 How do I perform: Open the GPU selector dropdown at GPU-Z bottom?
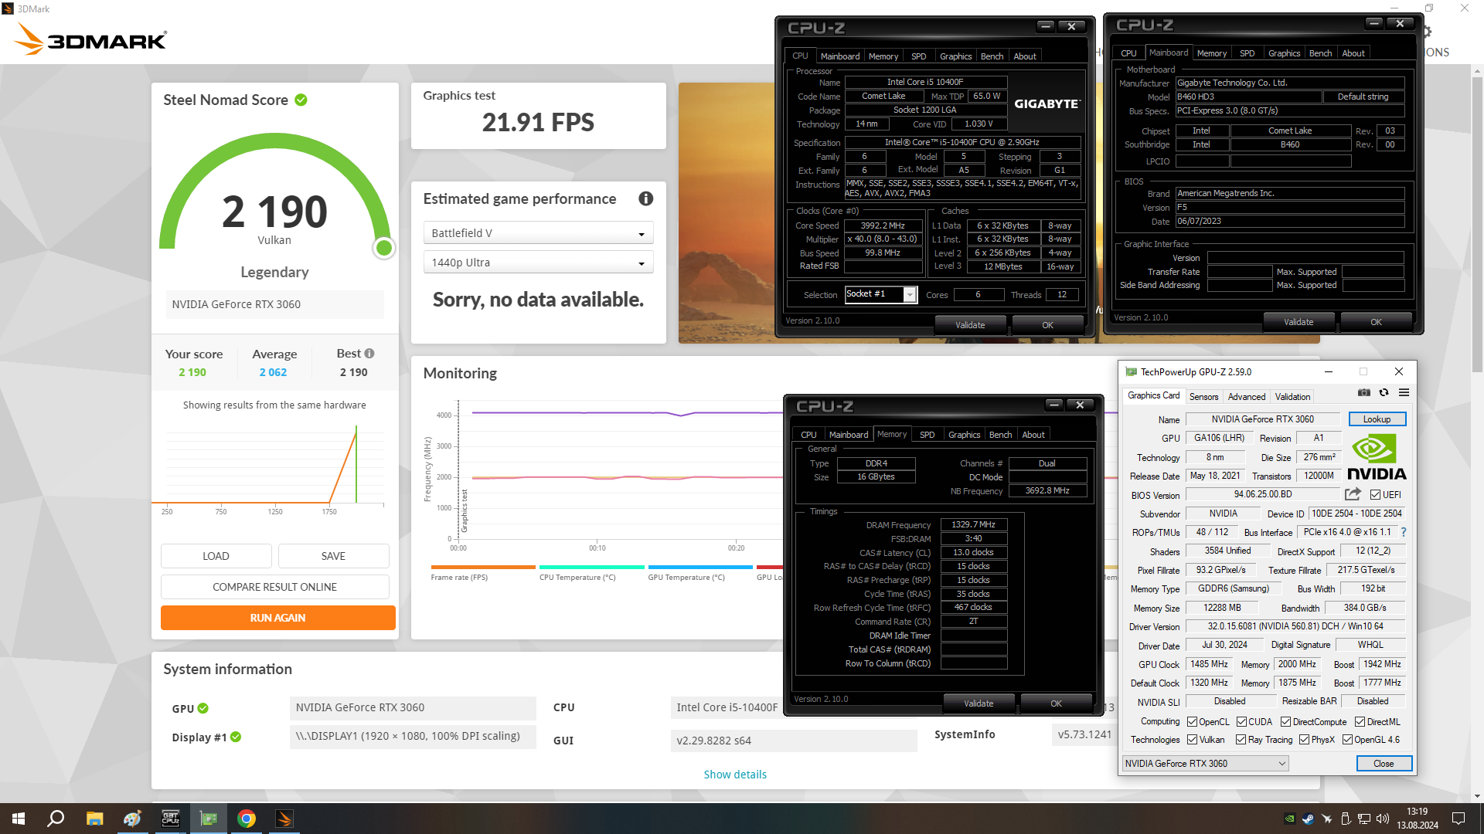tap(1205, 763)
